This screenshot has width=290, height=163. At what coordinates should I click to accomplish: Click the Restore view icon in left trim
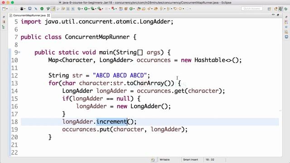coord(4,17)
